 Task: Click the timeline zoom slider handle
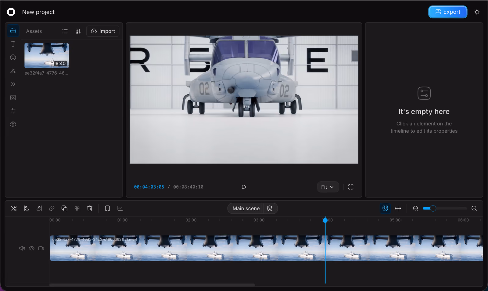coord(433,209)
